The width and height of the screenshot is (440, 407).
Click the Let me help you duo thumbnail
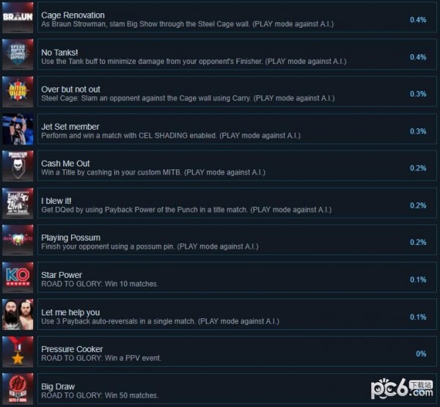coord(18,315)
